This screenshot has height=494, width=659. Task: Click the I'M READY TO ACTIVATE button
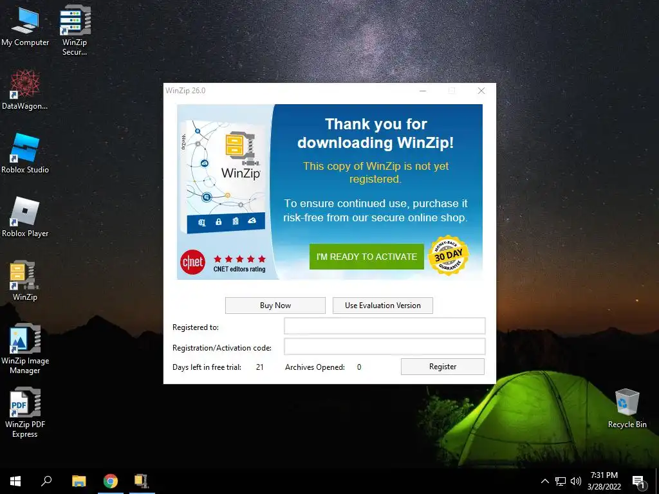tap(366, 257)
